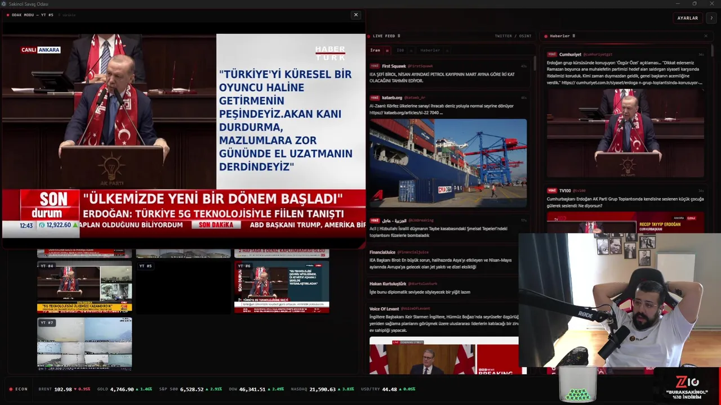The height and width of the screenshot is (405, 721).
Task: Click the red dot beside LIVE FEED header
Action: [x=368, y=36]
